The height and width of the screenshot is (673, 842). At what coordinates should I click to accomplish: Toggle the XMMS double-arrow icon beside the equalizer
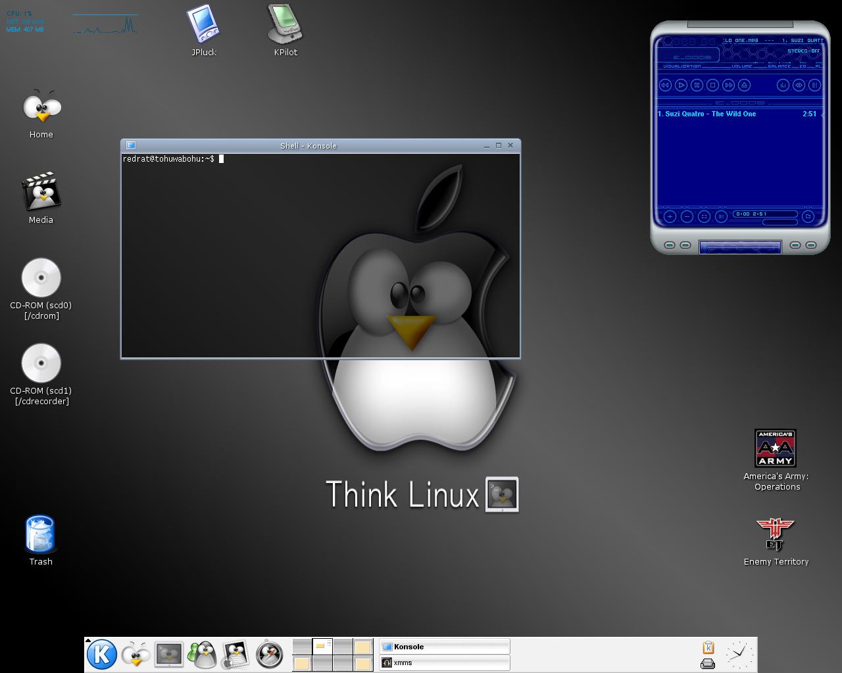[799, 85]
